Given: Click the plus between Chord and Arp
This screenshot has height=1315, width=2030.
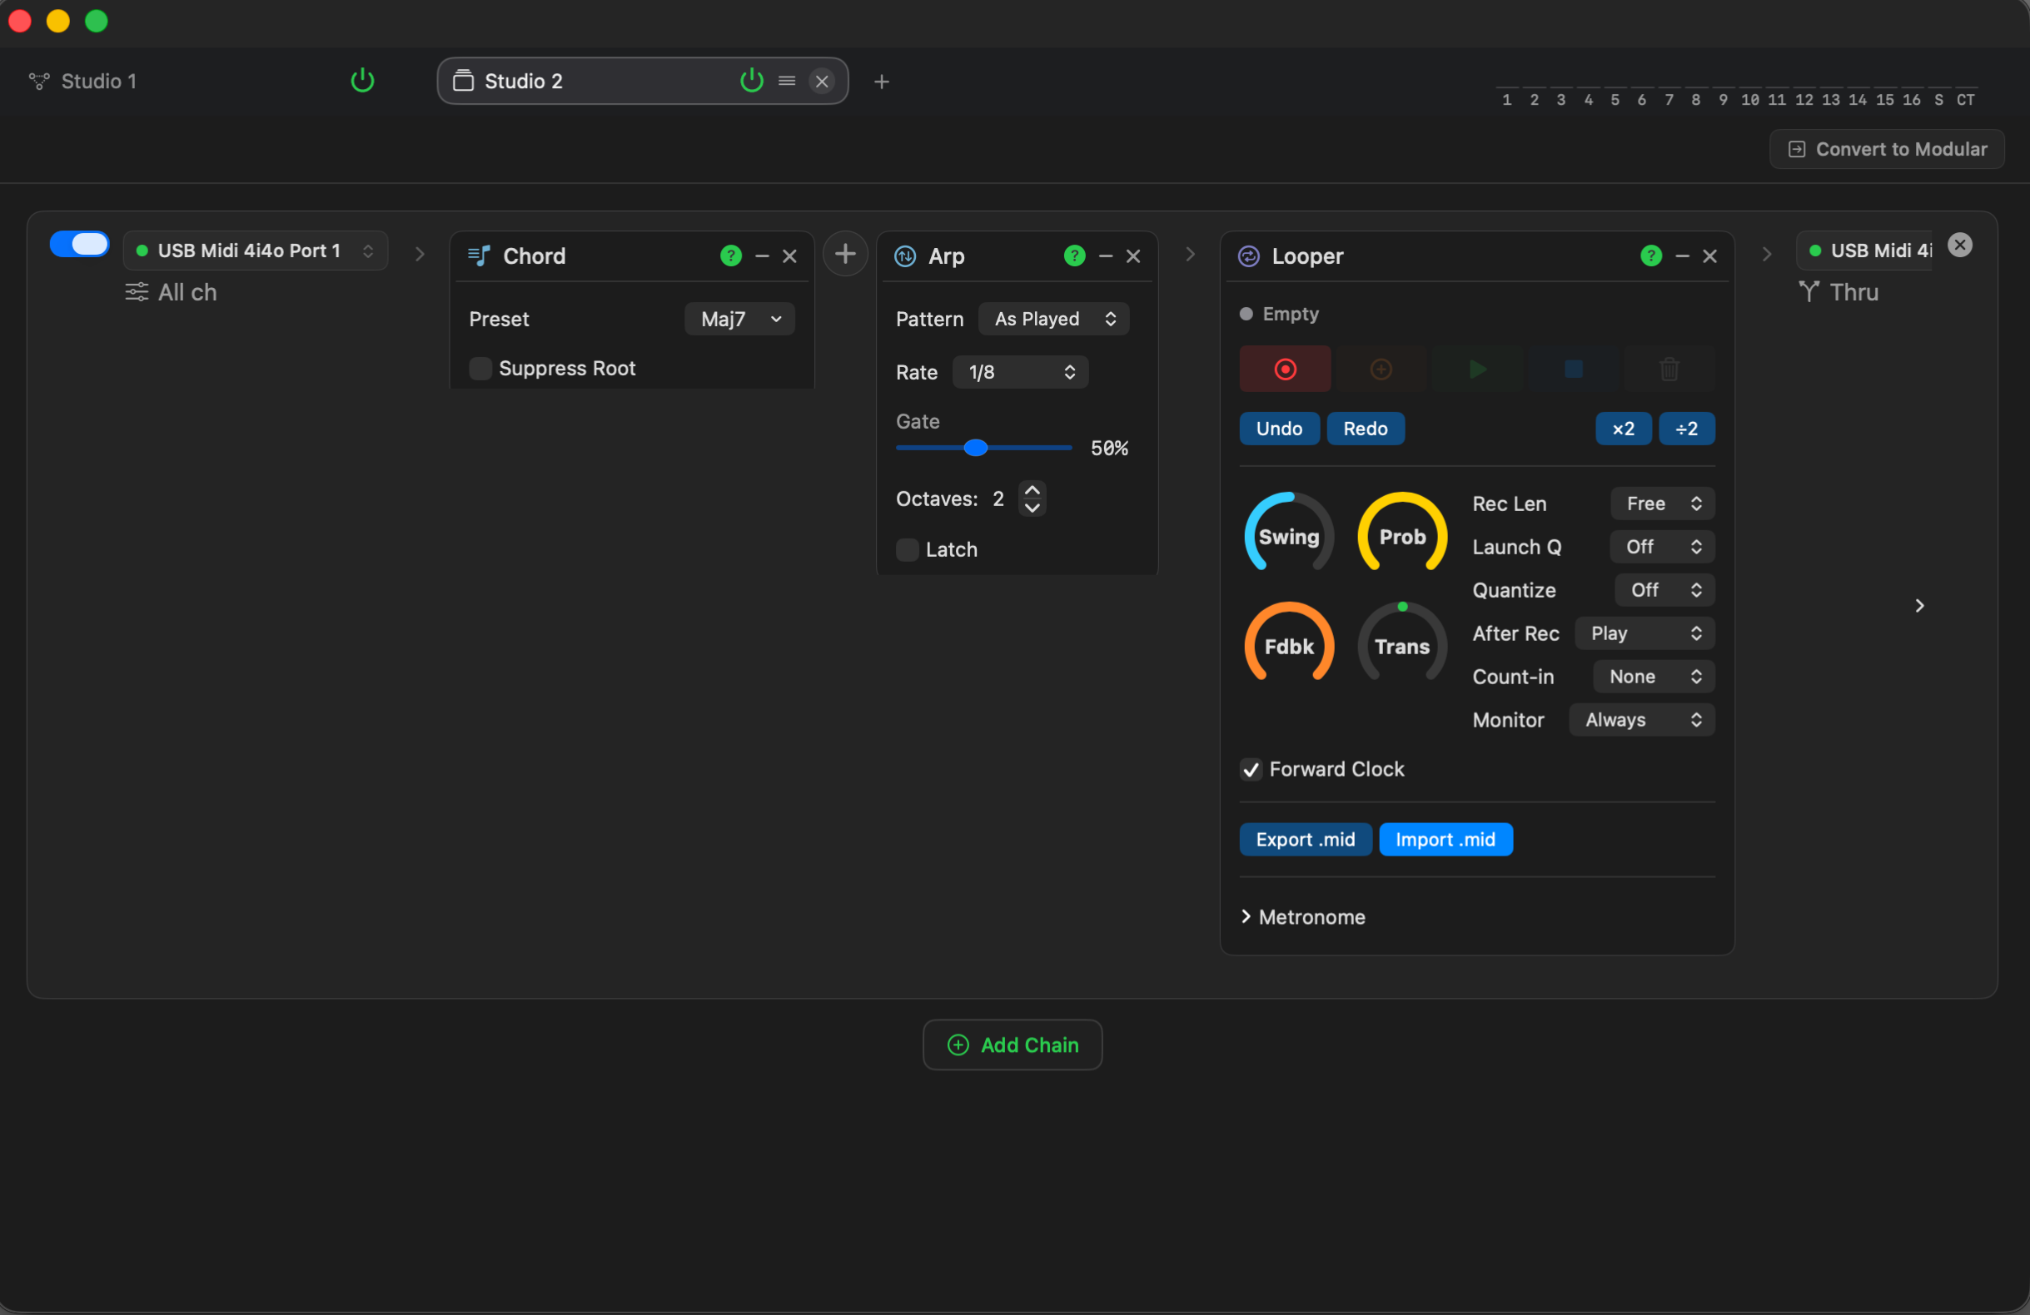Looking at the screenshot, I should (844, 254).
